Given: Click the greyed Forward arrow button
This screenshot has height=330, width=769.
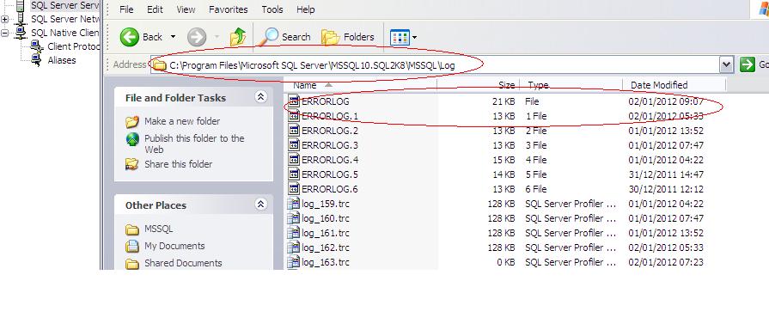Looking at the screenshot, I should pyautogui.click(x=197, y=37).
